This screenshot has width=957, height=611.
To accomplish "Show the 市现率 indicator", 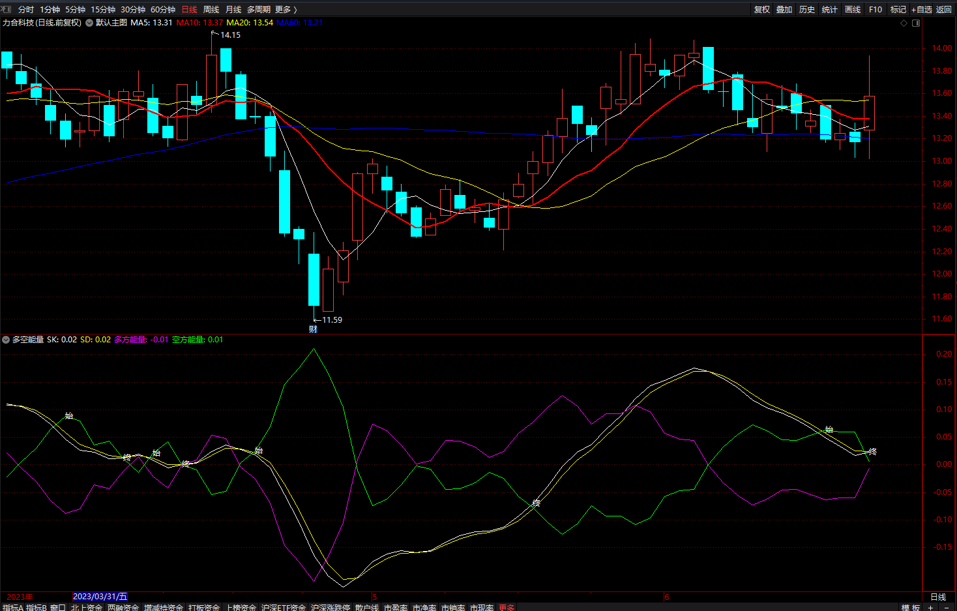I will (x=482, y=607).
